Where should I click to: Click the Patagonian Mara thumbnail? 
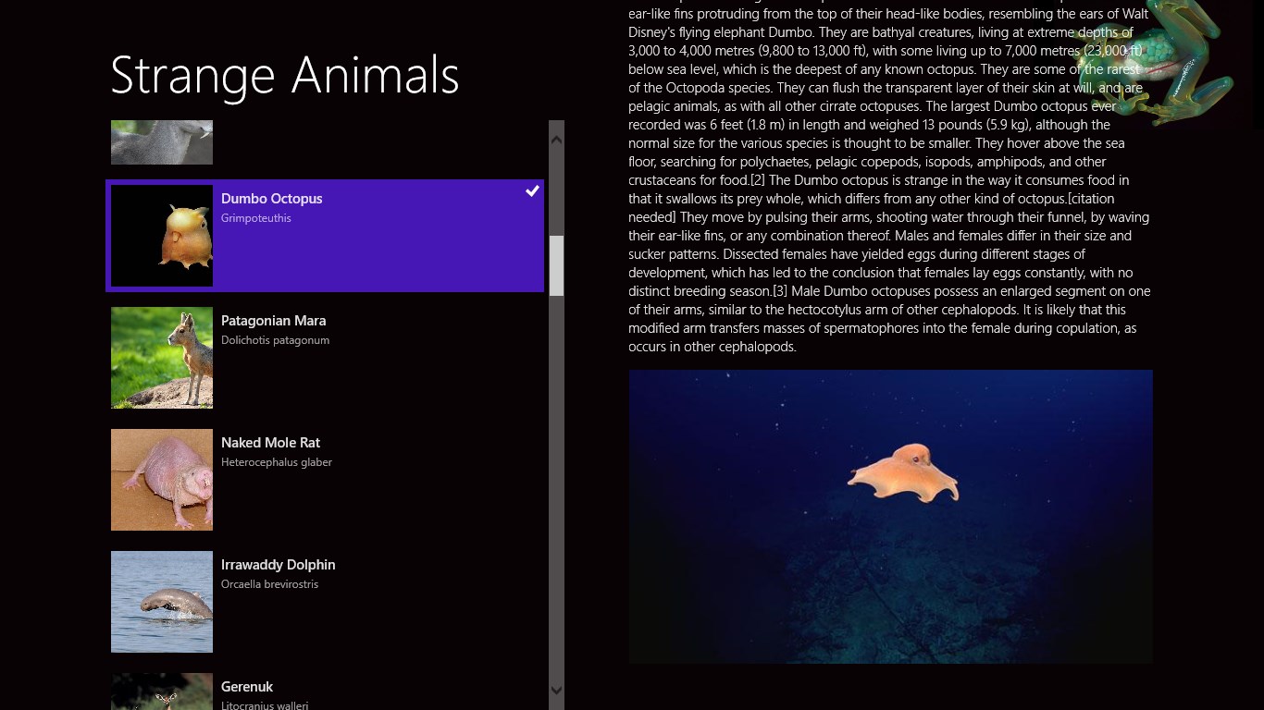click(162, 358)
